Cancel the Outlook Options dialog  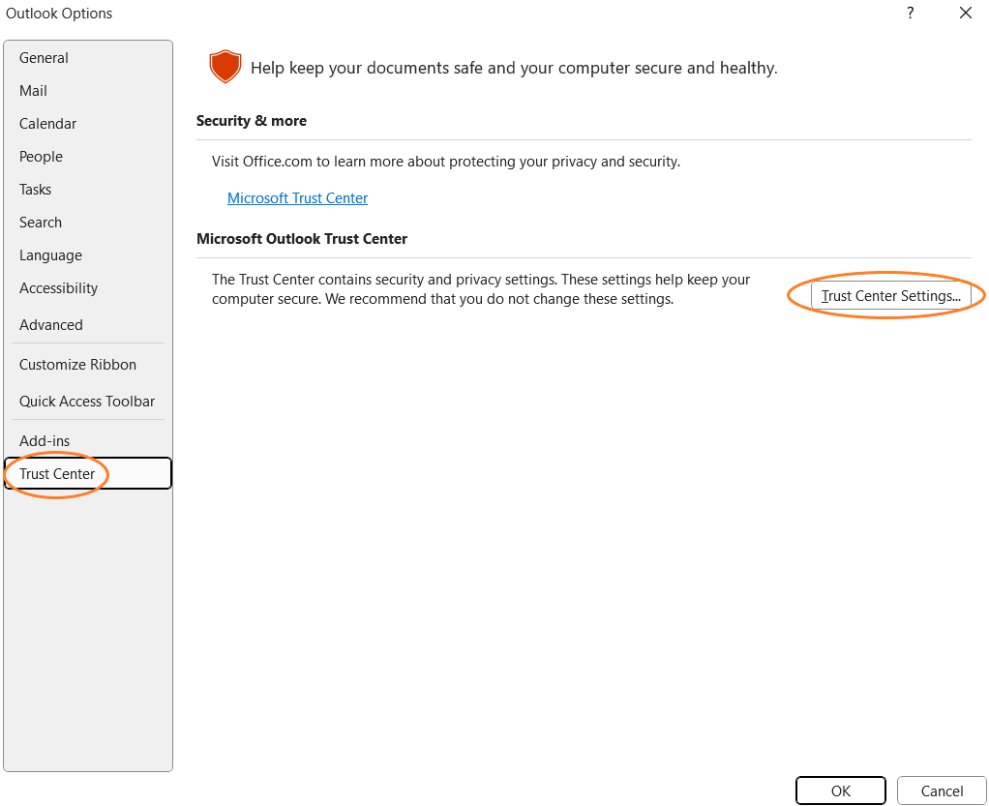(941, 791)
